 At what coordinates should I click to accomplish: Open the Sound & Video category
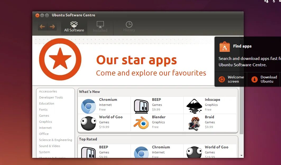pyautogui.click(x=49, y=146)
